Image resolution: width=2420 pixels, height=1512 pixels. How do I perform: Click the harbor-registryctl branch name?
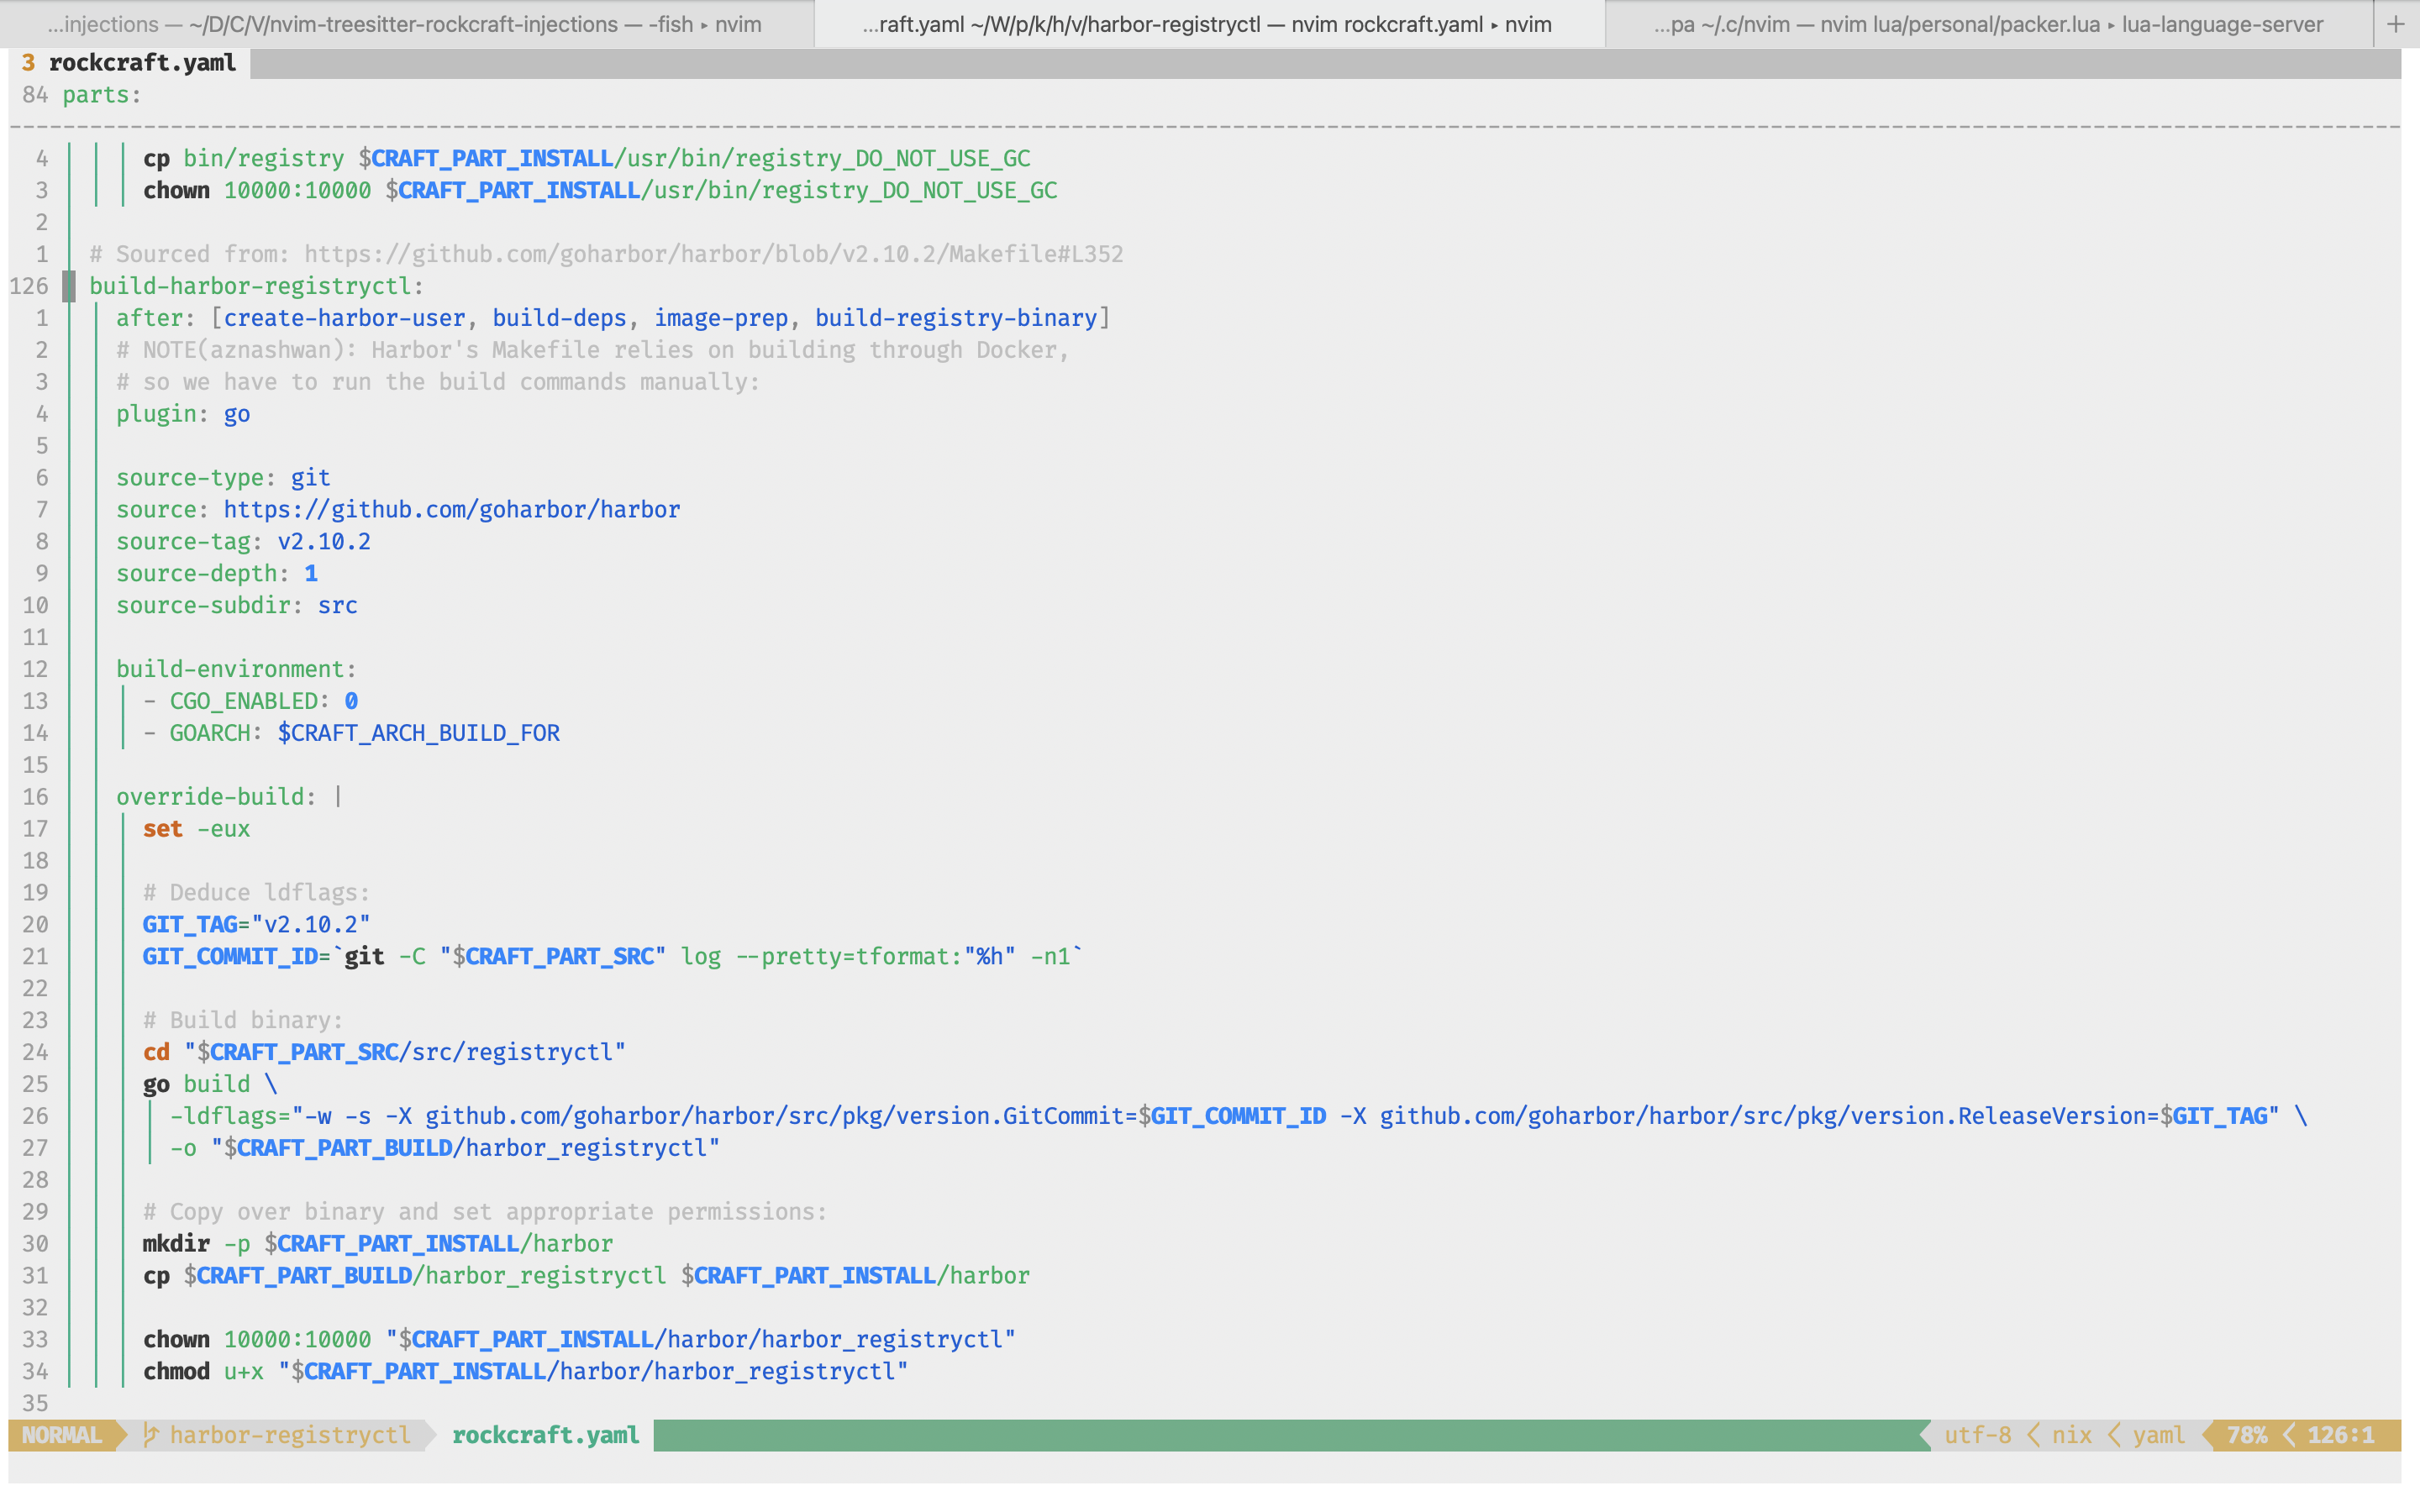[x=290, y=1435]
